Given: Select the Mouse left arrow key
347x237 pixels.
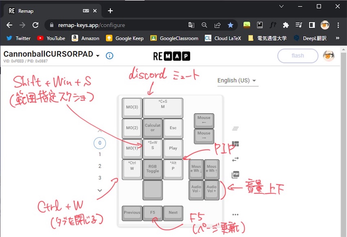Looking at the screenshot, I should coord(204,121).
